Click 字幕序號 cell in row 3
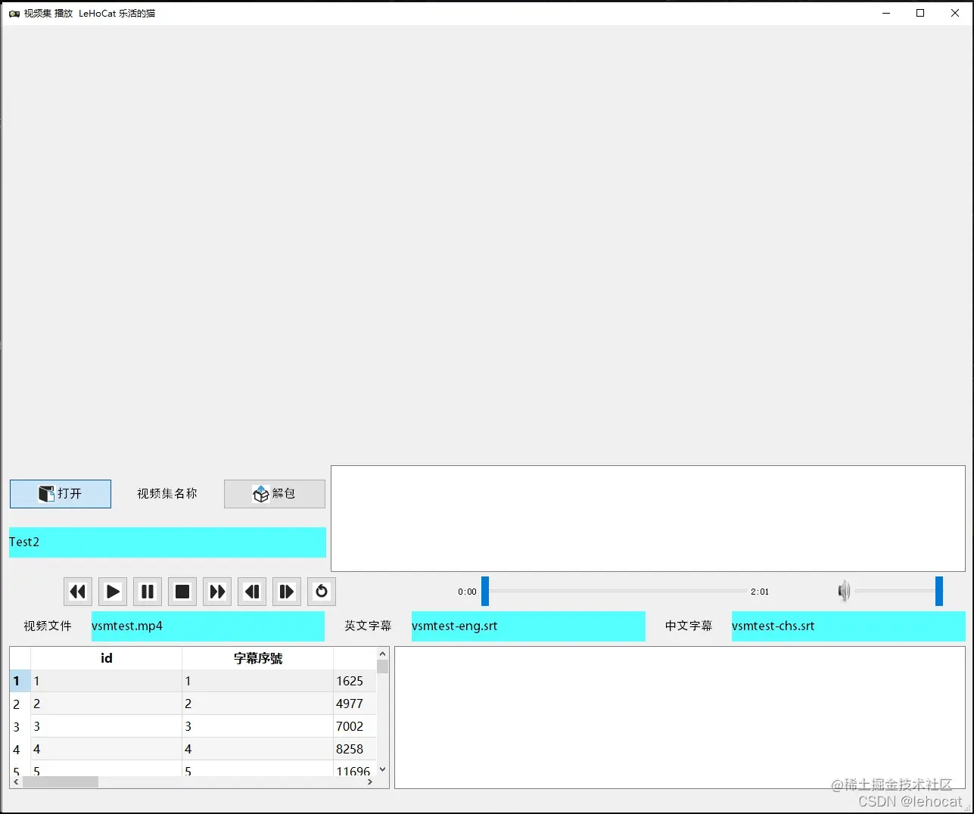974x814 pixels. (258, 726)
